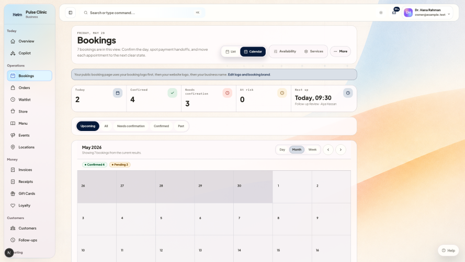The width and height of the screenshot is (465, 262).
Task: Click the Needs confirmation alert icon
Action: [x=227, y=93]
